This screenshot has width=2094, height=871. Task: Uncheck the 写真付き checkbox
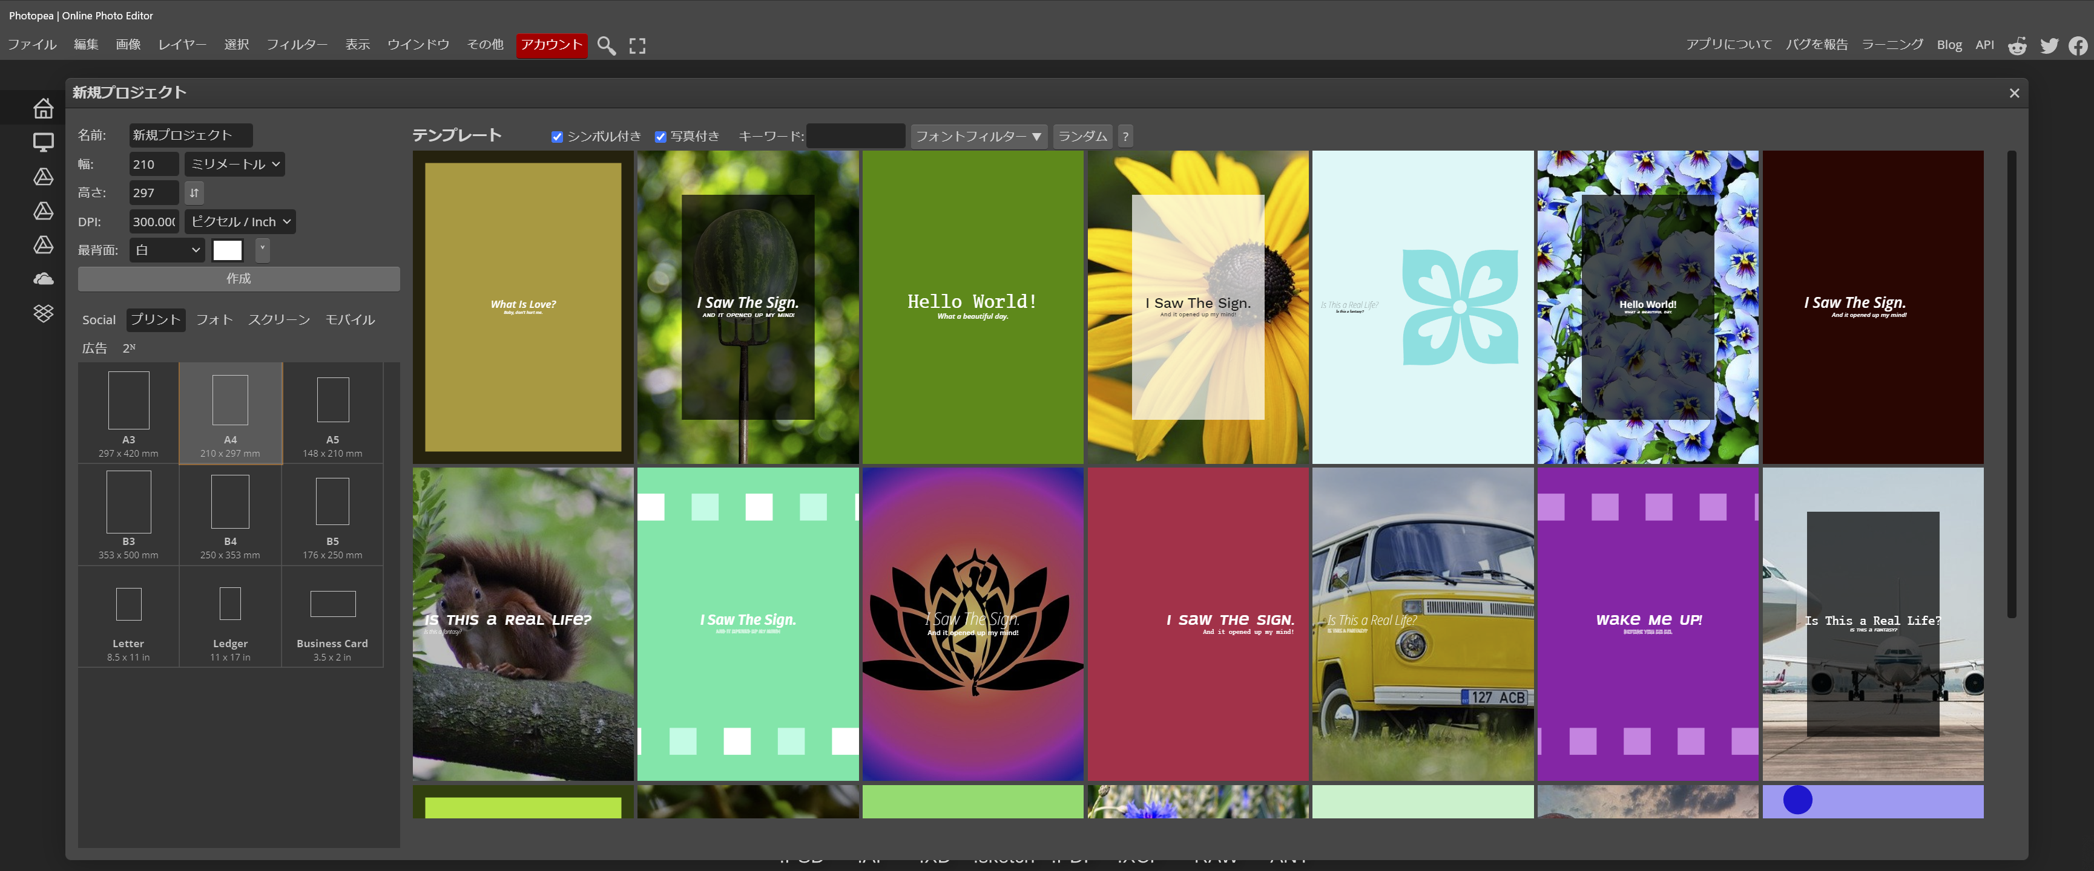pyautogui.click(x=660, y=137)
